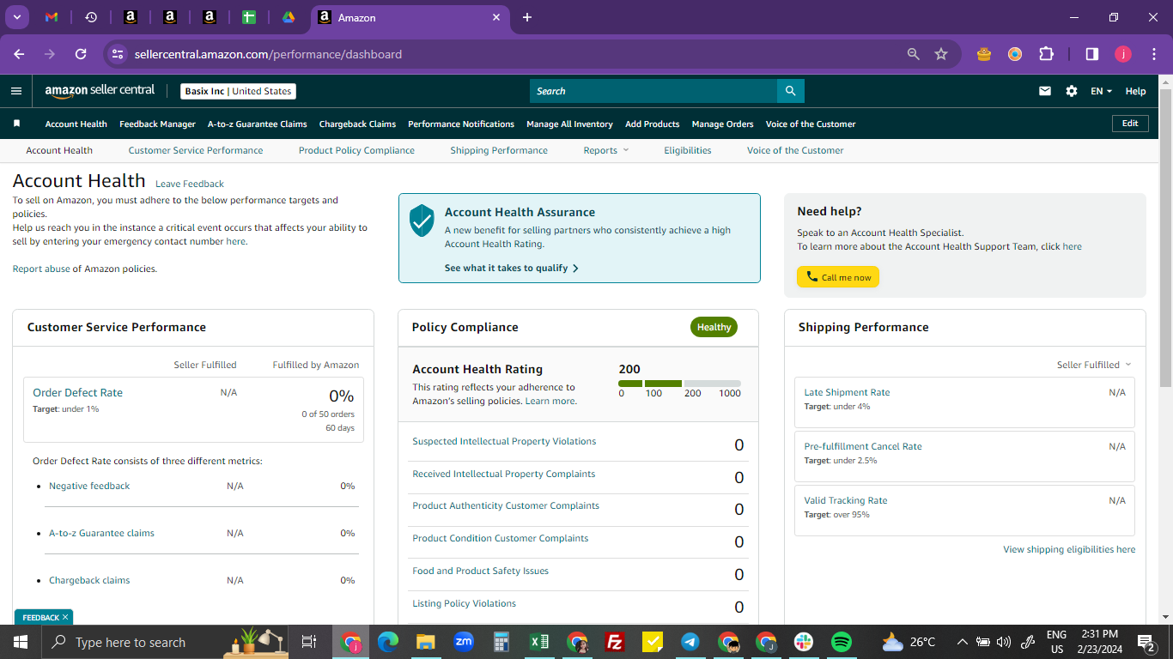Click the browser address bar URL
Screen dimensions: 1173x659
(x=268, y=54)
